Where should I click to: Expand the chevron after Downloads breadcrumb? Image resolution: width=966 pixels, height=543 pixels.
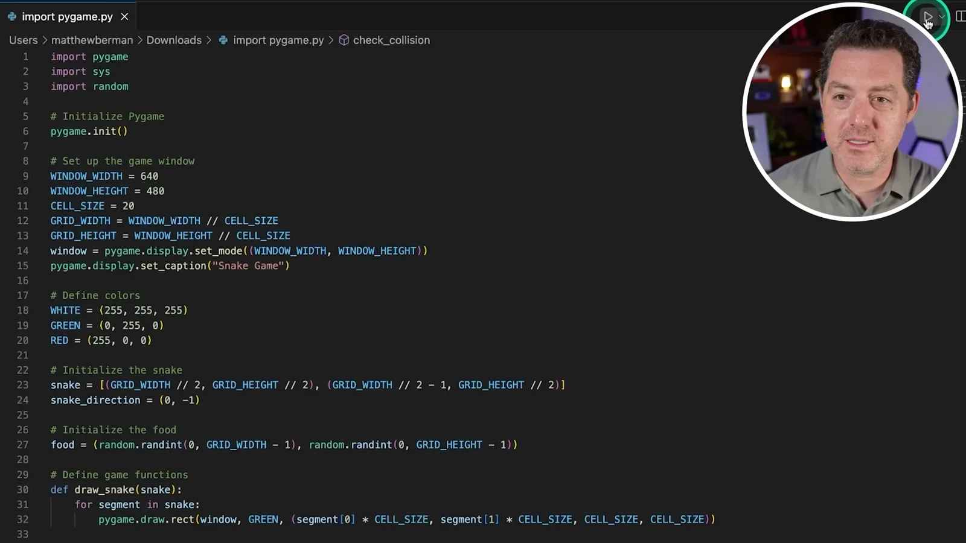point(209,40)
